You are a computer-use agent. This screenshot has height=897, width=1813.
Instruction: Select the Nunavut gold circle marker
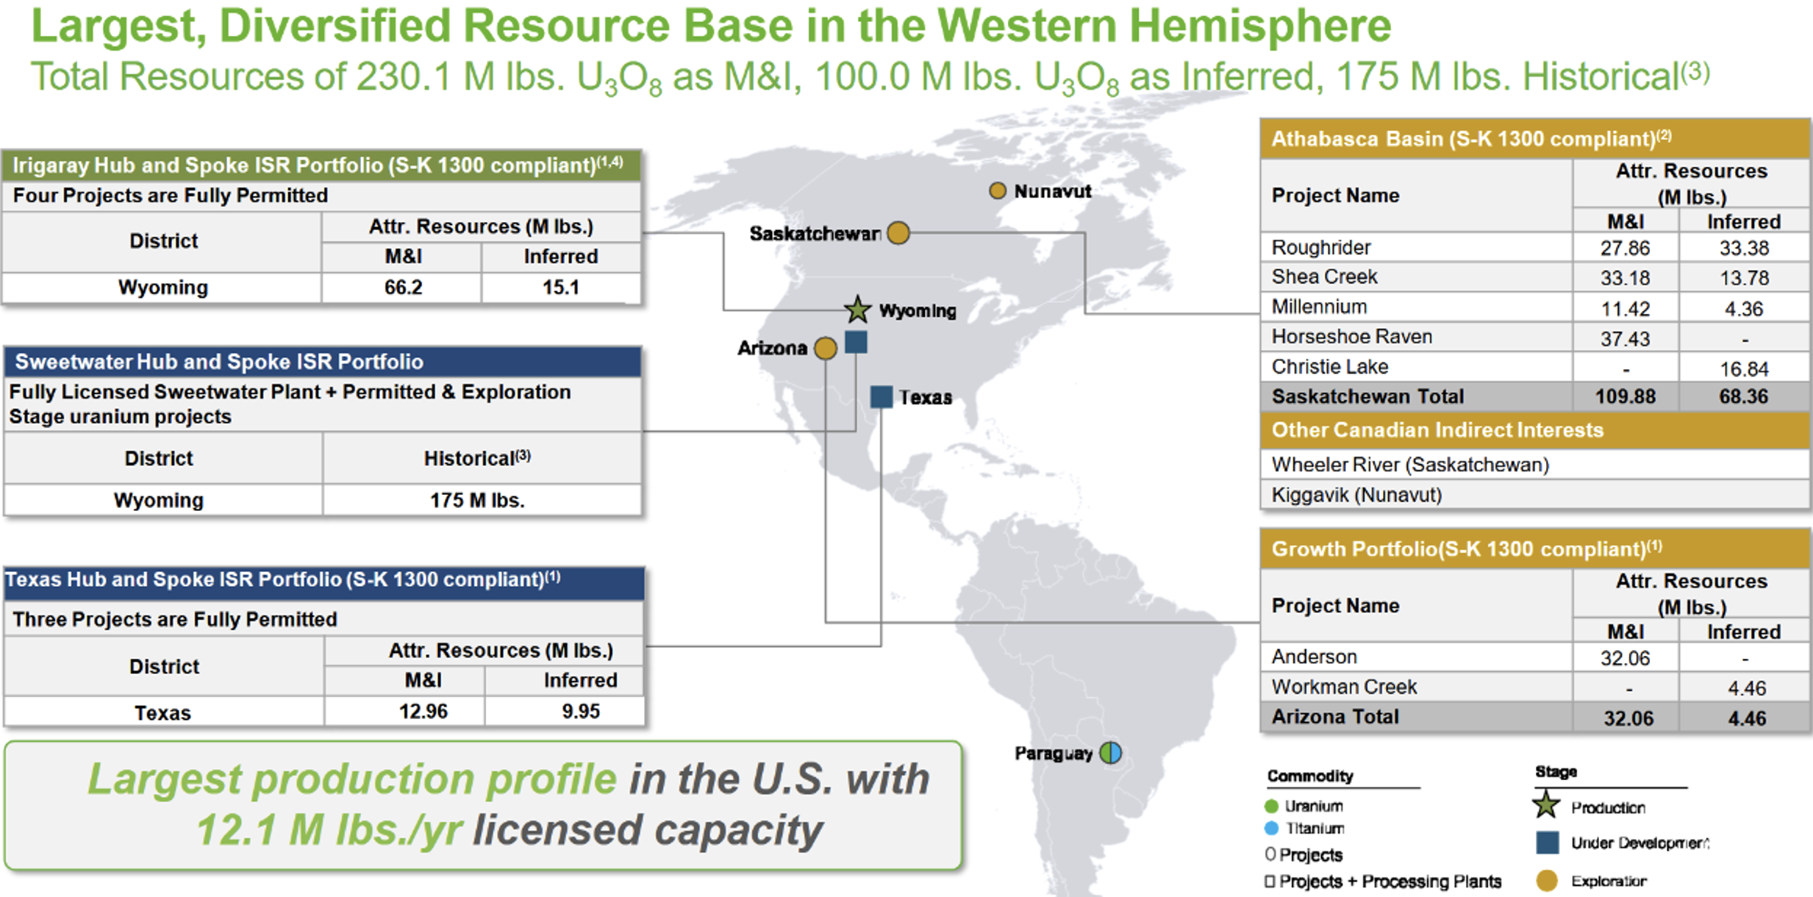(x=997, y=191)
